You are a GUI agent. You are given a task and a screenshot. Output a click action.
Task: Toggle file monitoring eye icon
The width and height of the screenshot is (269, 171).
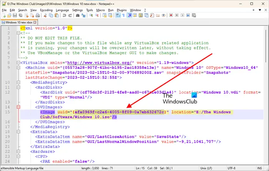click(163, 15)
